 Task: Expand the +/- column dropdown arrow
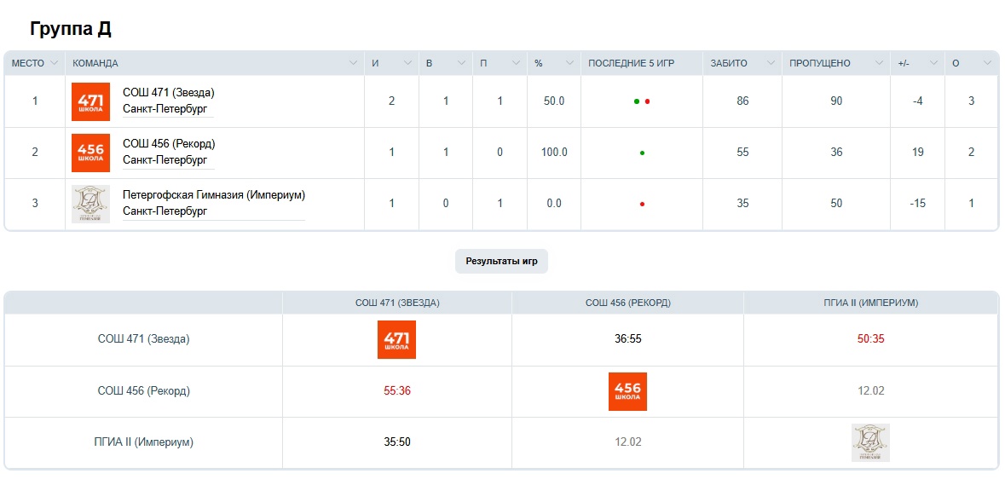933,63
